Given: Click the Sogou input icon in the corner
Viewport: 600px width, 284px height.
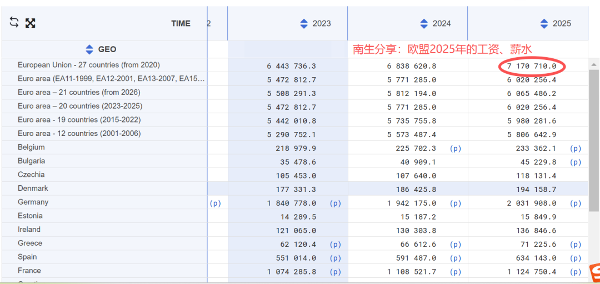Looking at the screenshot, I should pyautogui.click(x=594, y=272).
